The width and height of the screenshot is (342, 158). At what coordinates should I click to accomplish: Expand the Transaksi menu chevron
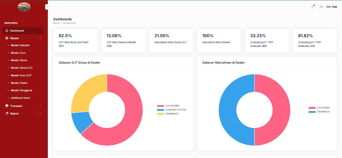coord(40,106)
